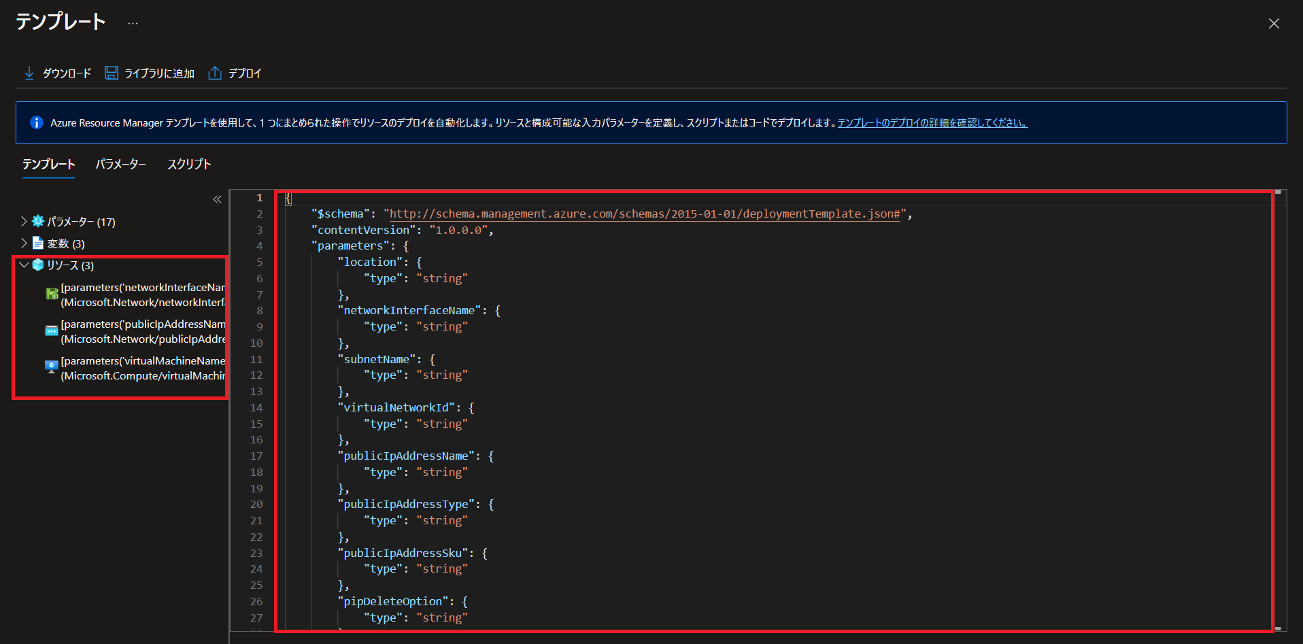Select the virtualMachineName resource tree item
This screenshot has width=1303, height=644.
(x=143, y=368)
